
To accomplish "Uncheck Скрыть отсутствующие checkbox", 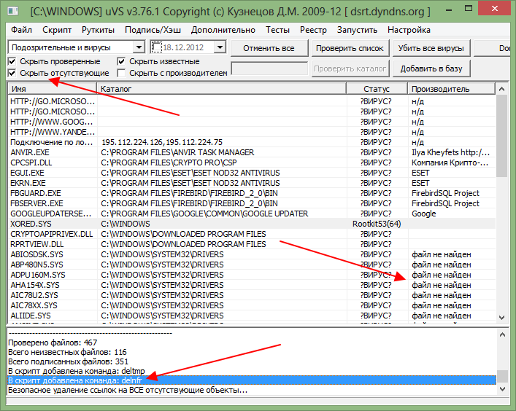I will tap(12, 73).
